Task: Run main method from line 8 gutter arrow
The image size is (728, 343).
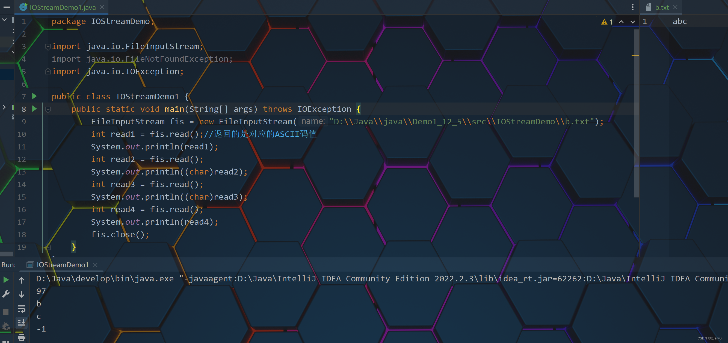Action: 34,109
